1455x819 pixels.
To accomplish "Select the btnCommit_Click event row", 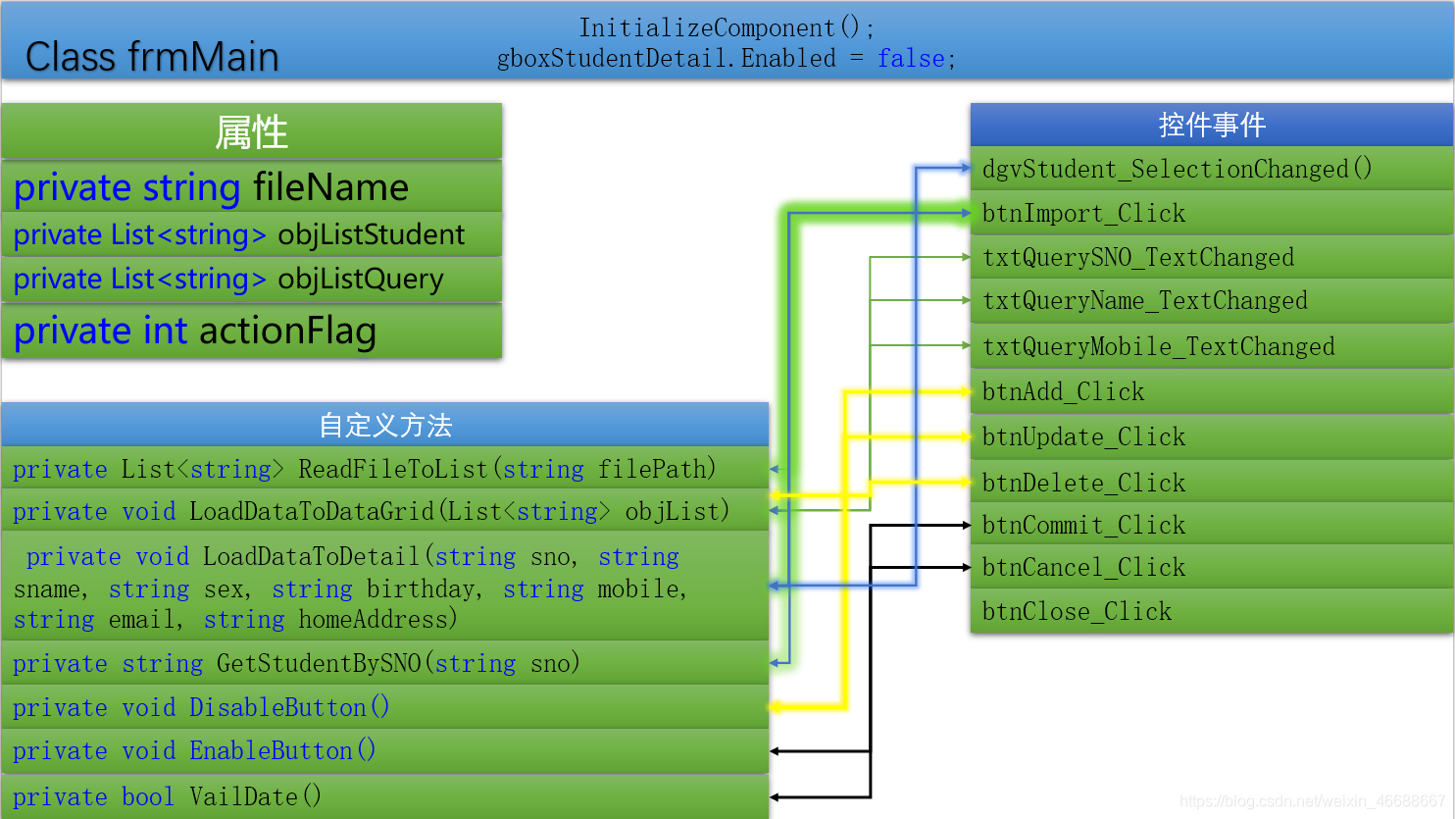I will [1212, 525].
